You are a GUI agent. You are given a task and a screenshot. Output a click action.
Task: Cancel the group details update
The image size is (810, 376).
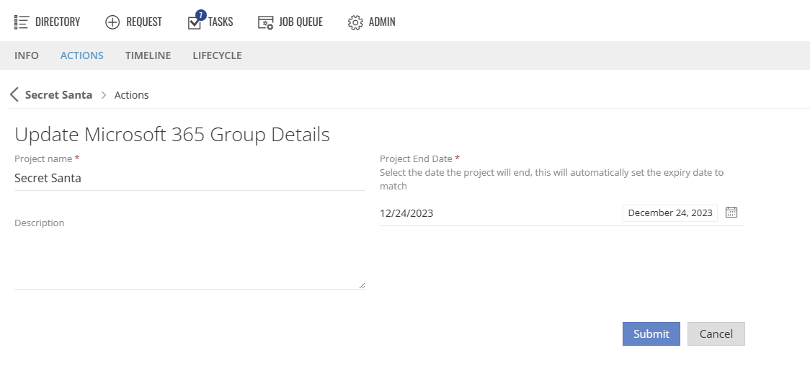pyautogui.click(x=716, y=334)
